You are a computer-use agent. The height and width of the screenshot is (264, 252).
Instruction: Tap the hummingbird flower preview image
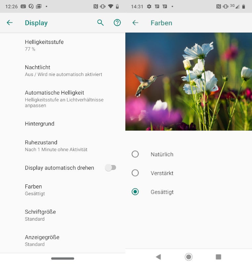(x=189, y=82)
